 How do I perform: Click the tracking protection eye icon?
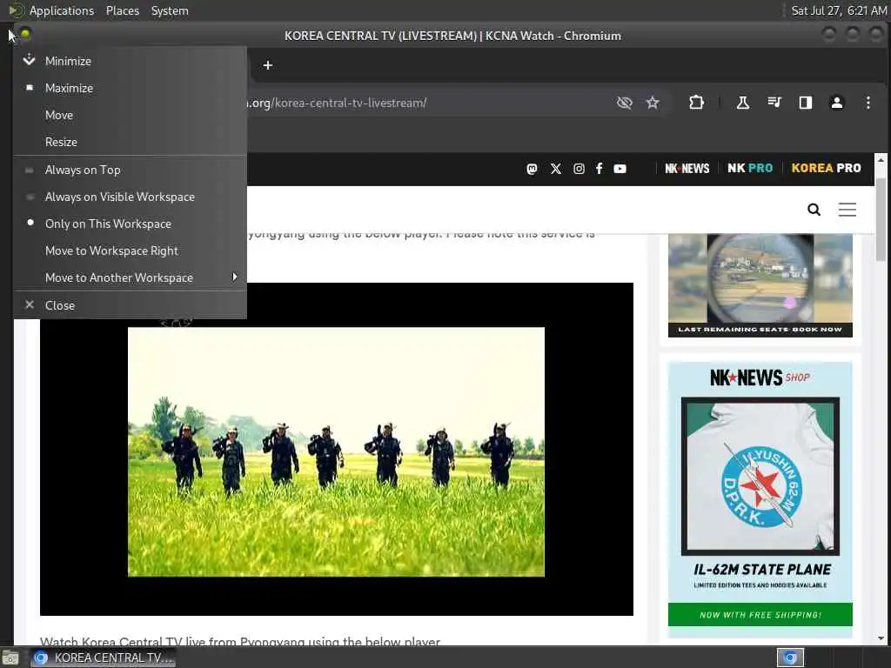(625, 103)
